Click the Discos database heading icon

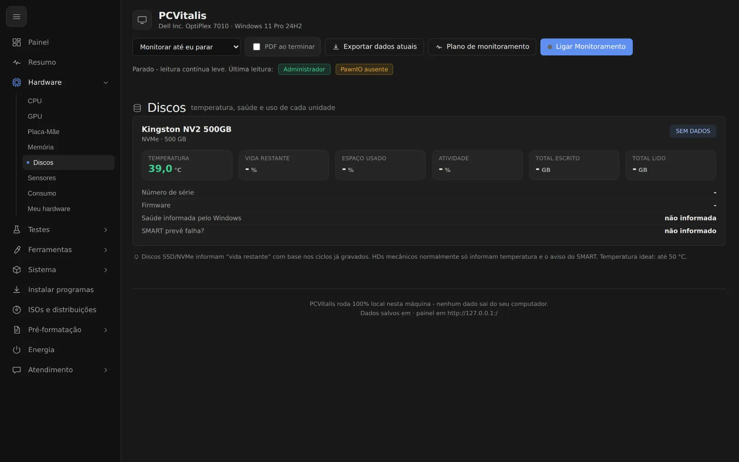[x=137, y=108]
